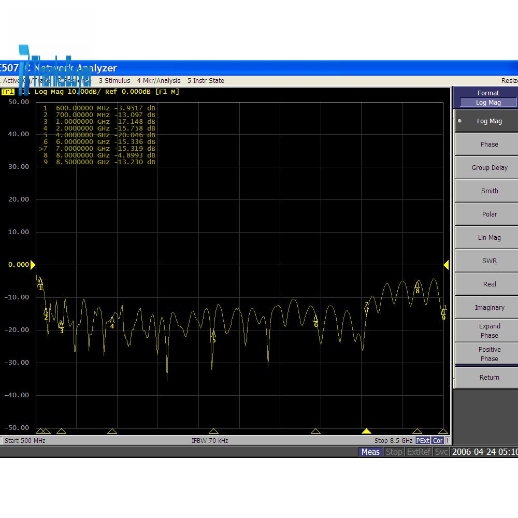518x518 pixels.
Task: Select the active marker 7 on trace
Action: (x=366, y=310)
